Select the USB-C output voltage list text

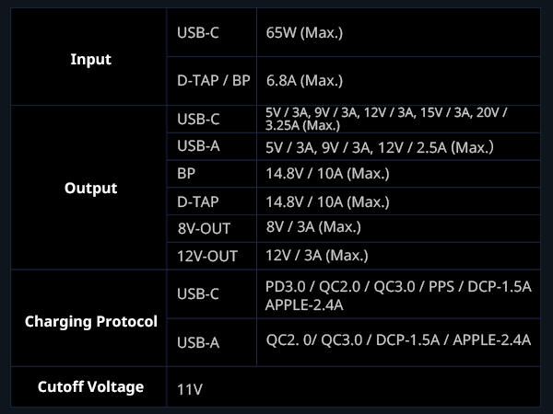coord(387,119)
